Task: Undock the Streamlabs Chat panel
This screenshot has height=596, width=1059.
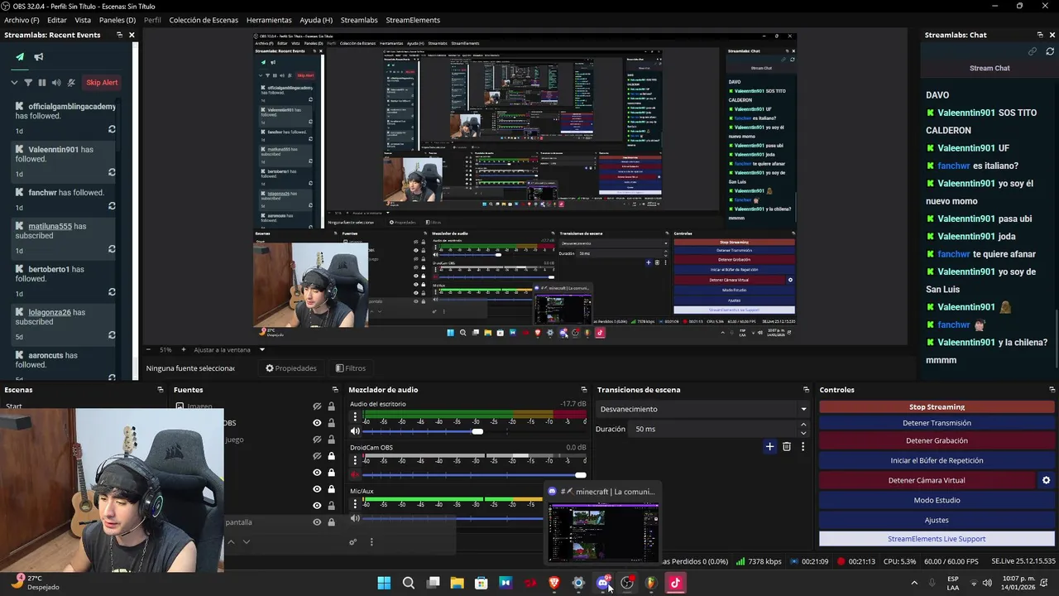Action: click(1040, 35)
